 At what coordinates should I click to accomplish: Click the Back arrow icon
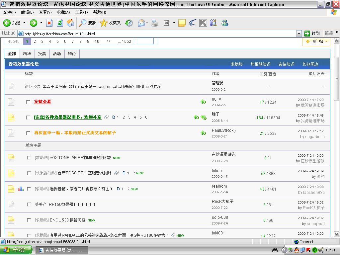pos(7,23)
